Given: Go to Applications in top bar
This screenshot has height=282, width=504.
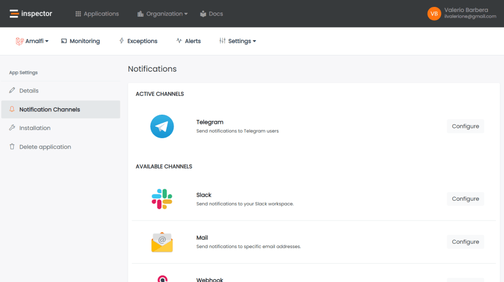Looking at the screenshot, I should pyautogui.click(x=97, y=14).
